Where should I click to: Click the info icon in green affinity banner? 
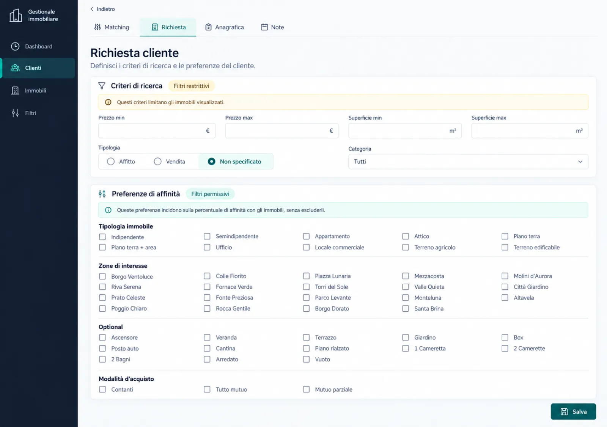tap(108, 210)
